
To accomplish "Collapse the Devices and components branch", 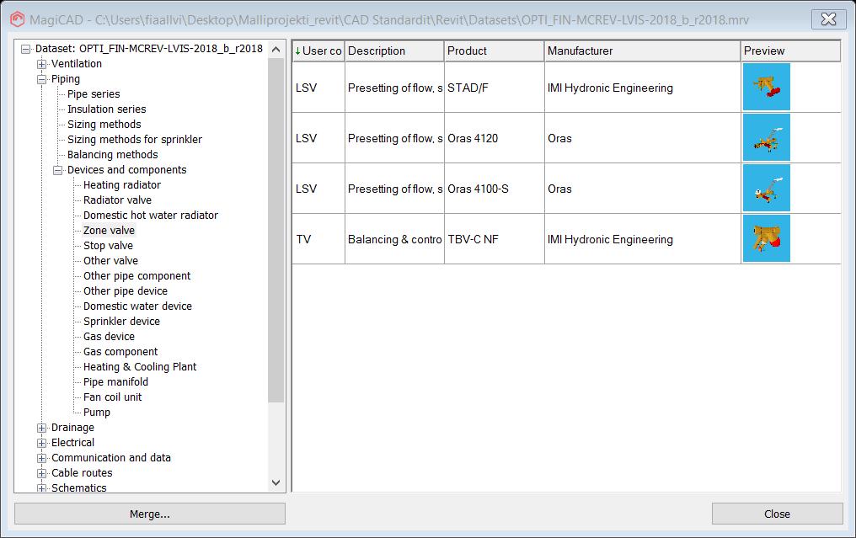I will (x=57, y=170).
